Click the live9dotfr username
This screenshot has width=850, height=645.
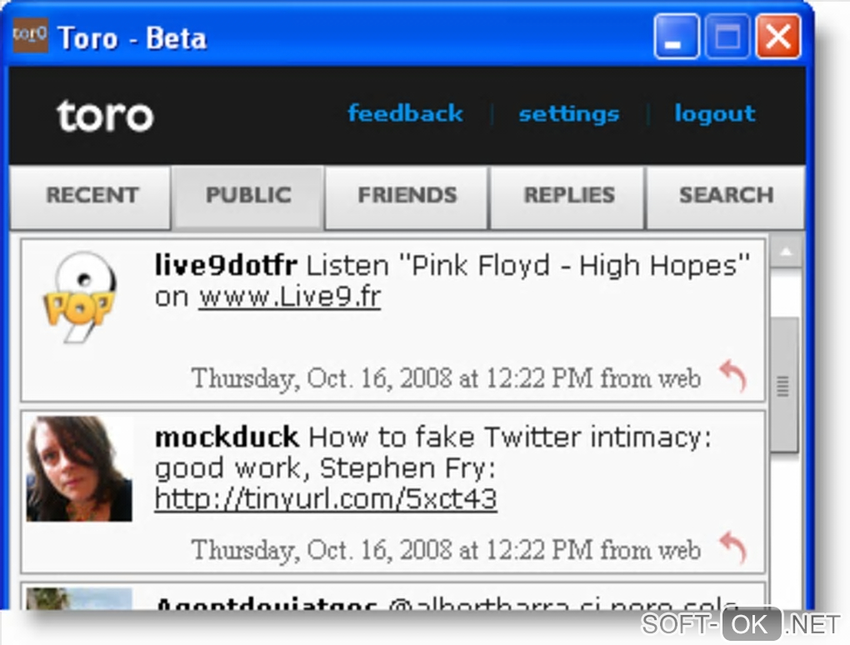coord(226,266)
